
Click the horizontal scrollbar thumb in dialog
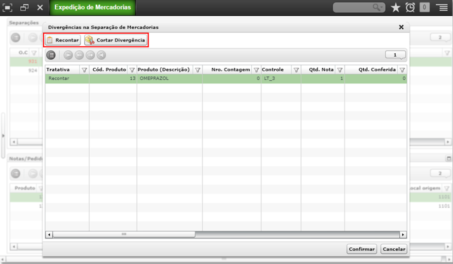[x=124, y=234]
